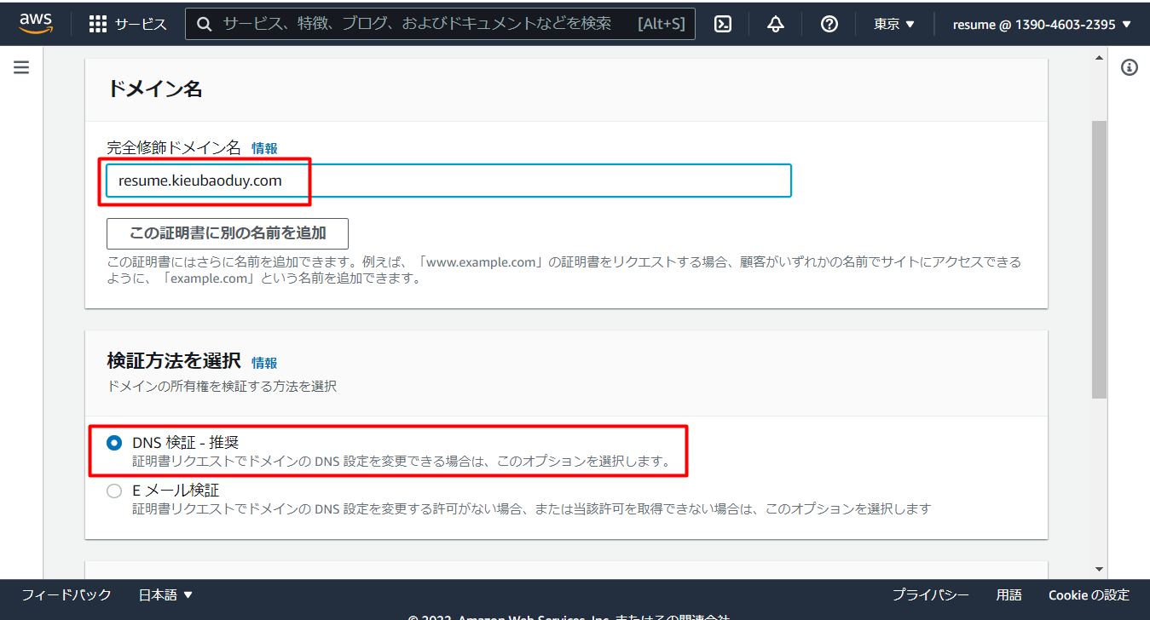Click the scrollbar down arrow

(x=1099, y=569)
